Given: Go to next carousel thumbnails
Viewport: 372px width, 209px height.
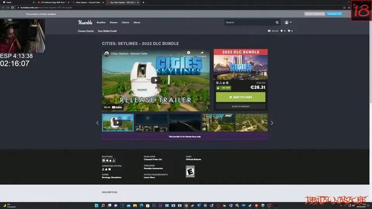Looking at the screenshot, I should click(272, 122).
